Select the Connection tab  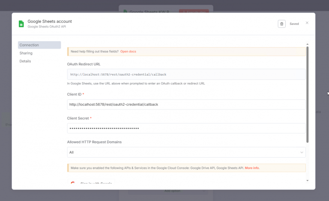coord(39,45)
